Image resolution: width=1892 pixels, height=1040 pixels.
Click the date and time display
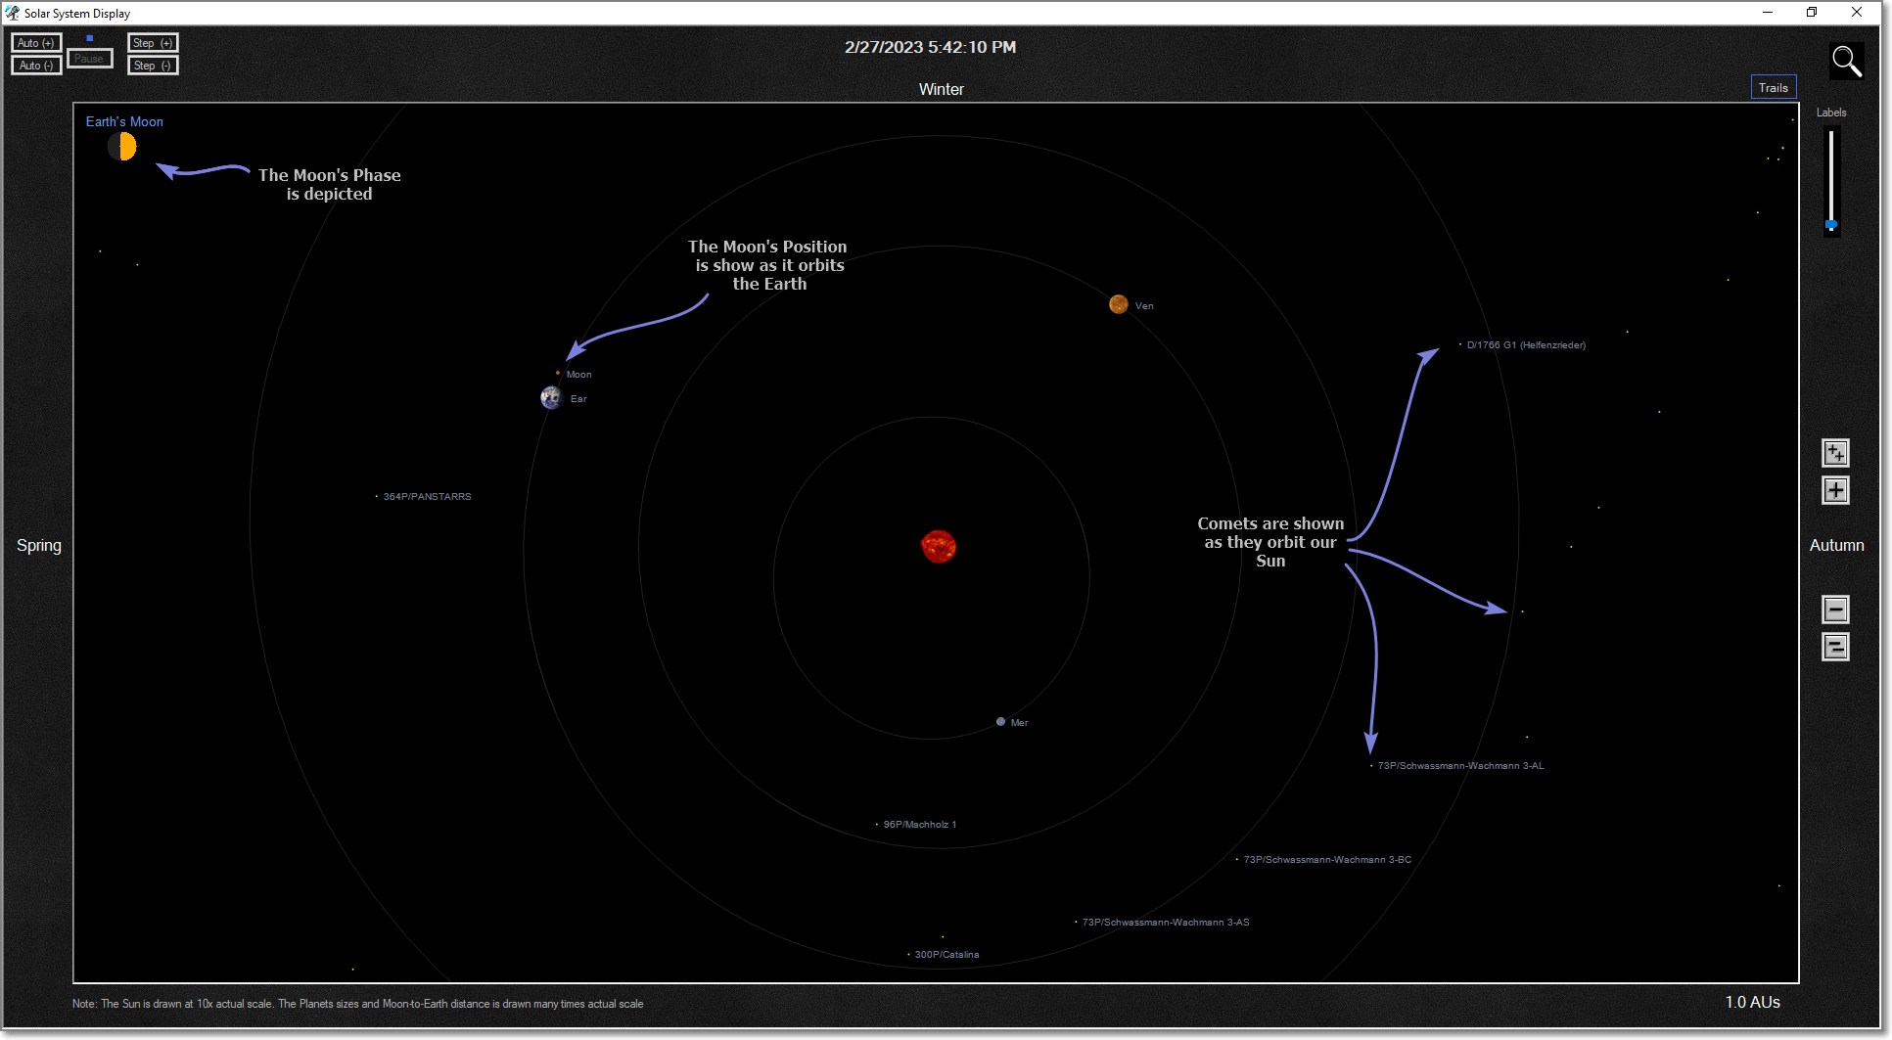(x=930, y=47)
